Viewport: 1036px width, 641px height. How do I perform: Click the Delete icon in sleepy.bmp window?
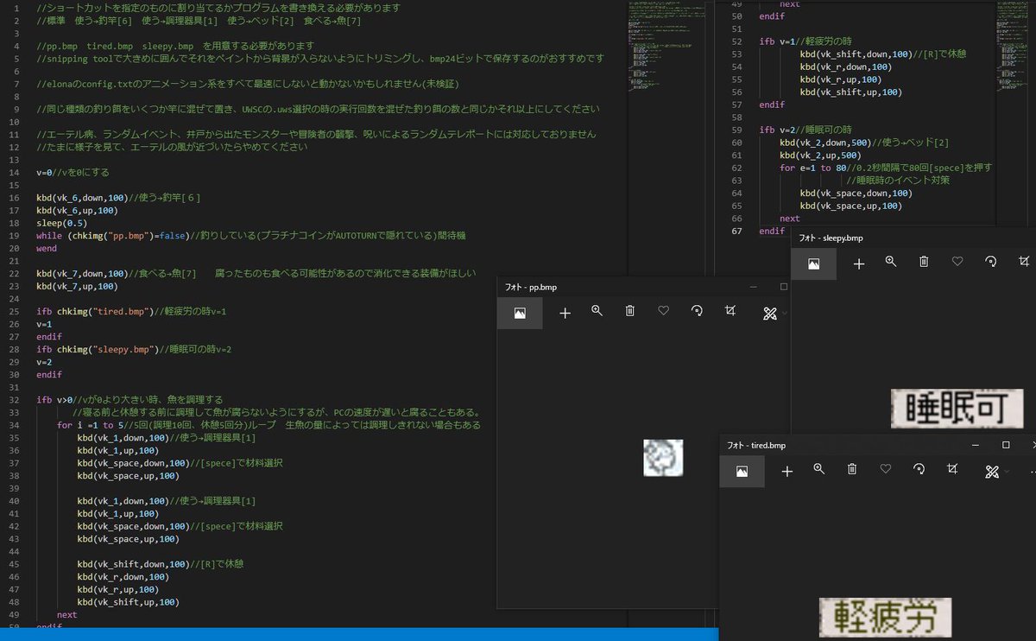coord(923,263)
